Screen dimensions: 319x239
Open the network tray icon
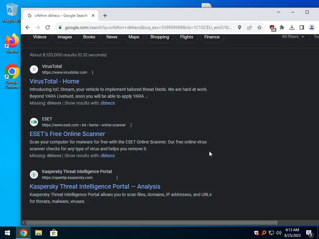pyautogui.click(x=271, y=233)
